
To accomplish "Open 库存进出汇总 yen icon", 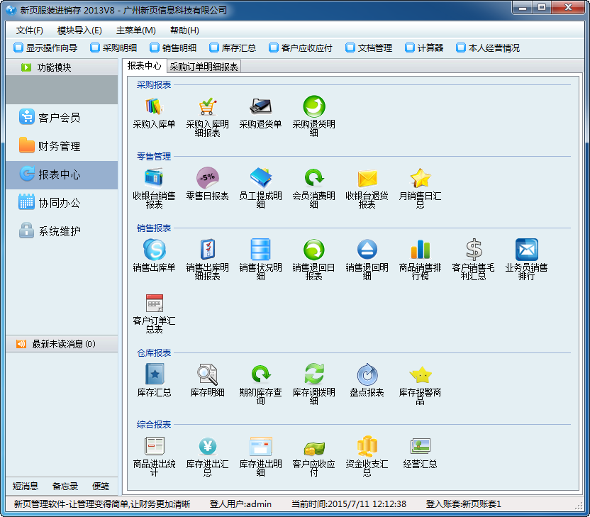I will click(x=207, y=446).
